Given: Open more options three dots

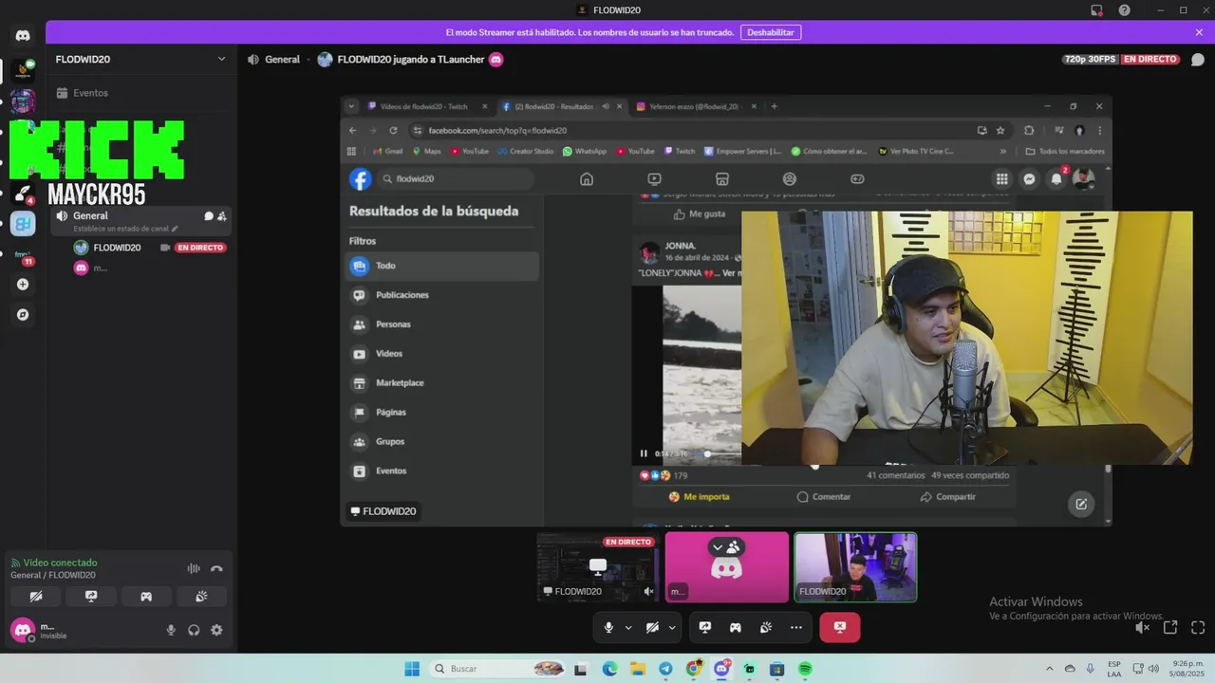Looking at the screenshot, I should [x=796, y=627].
